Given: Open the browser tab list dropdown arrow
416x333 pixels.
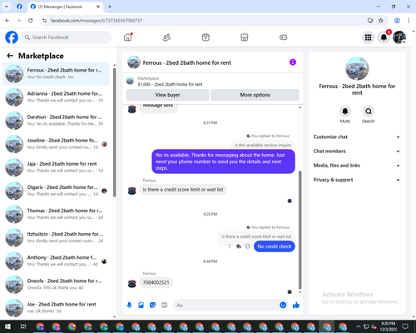Looking at the screenshot, I should tap(6, 7).
